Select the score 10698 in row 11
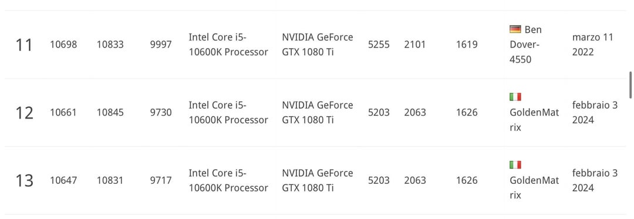 coord(63,45)
